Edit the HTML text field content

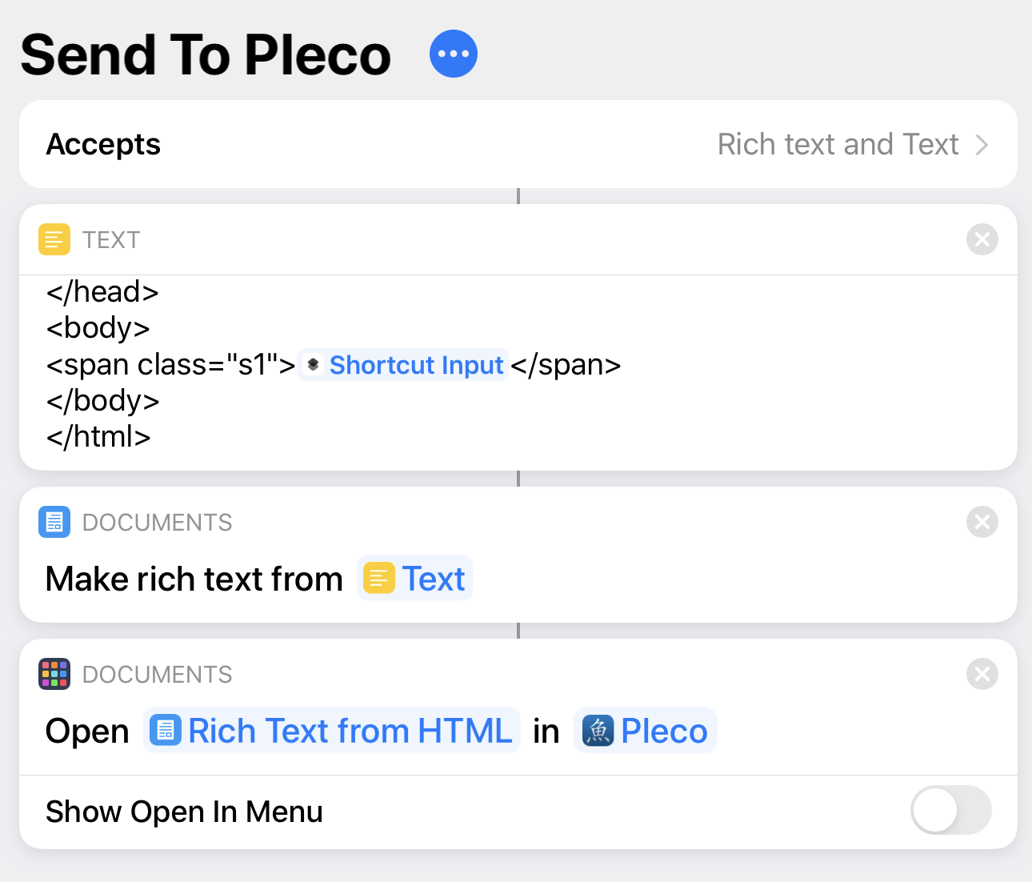pyautogui.click(x=518, y=365)
